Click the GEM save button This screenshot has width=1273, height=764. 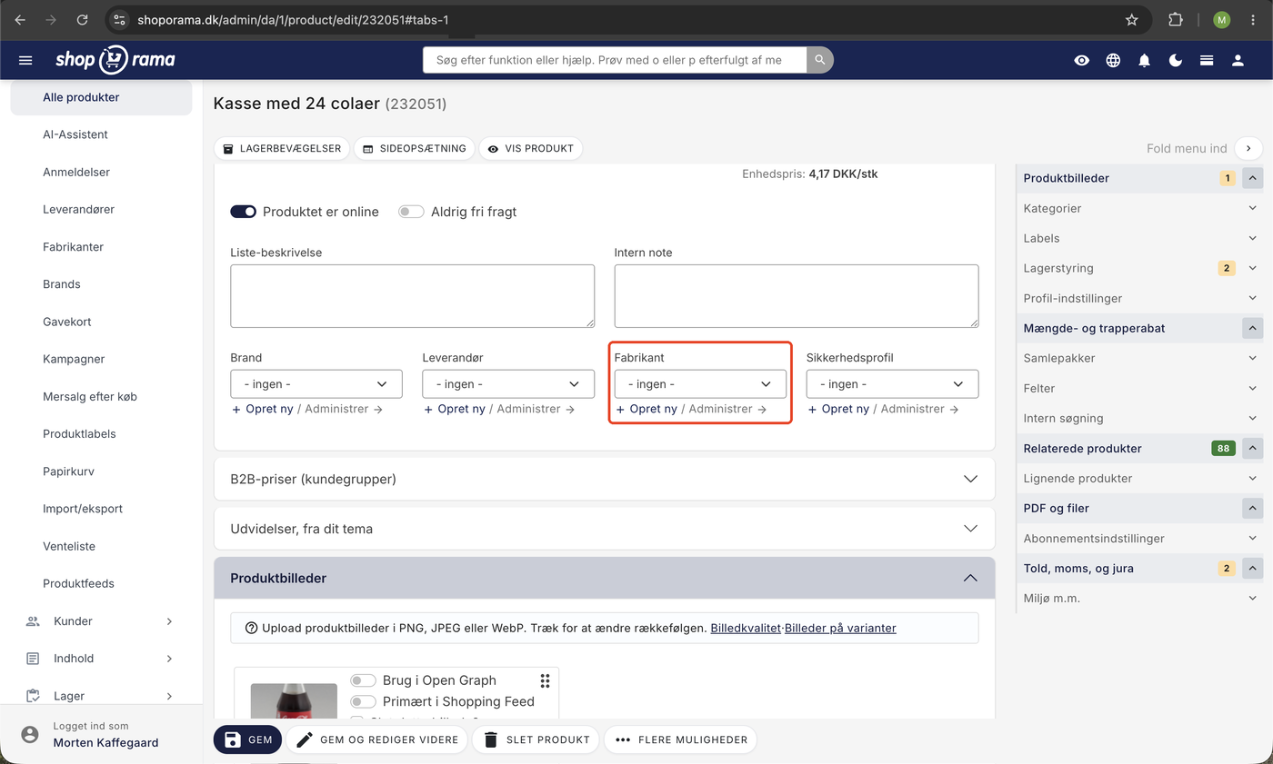(248, 739)
